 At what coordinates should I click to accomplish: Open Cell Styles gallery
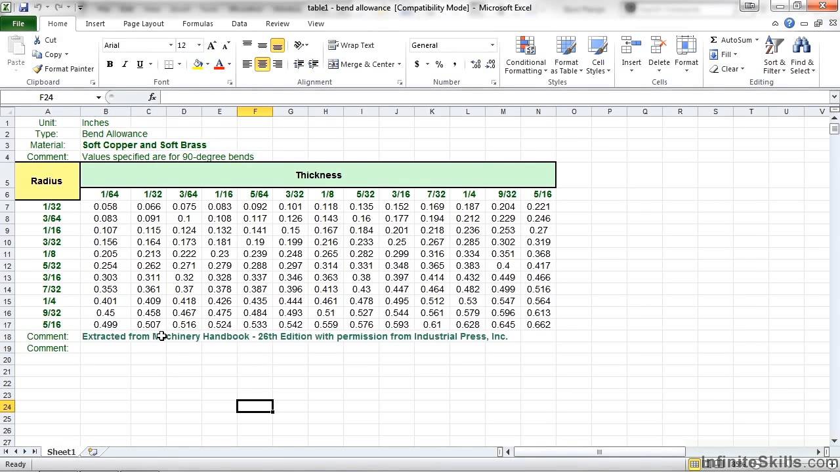(x=598, y=56)
